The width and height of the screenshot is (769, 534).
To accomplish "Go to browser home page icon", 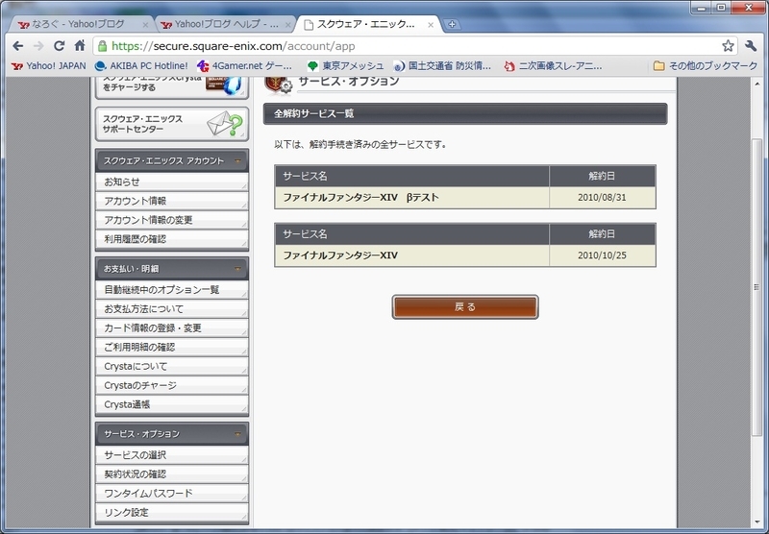I will [80, 46].
